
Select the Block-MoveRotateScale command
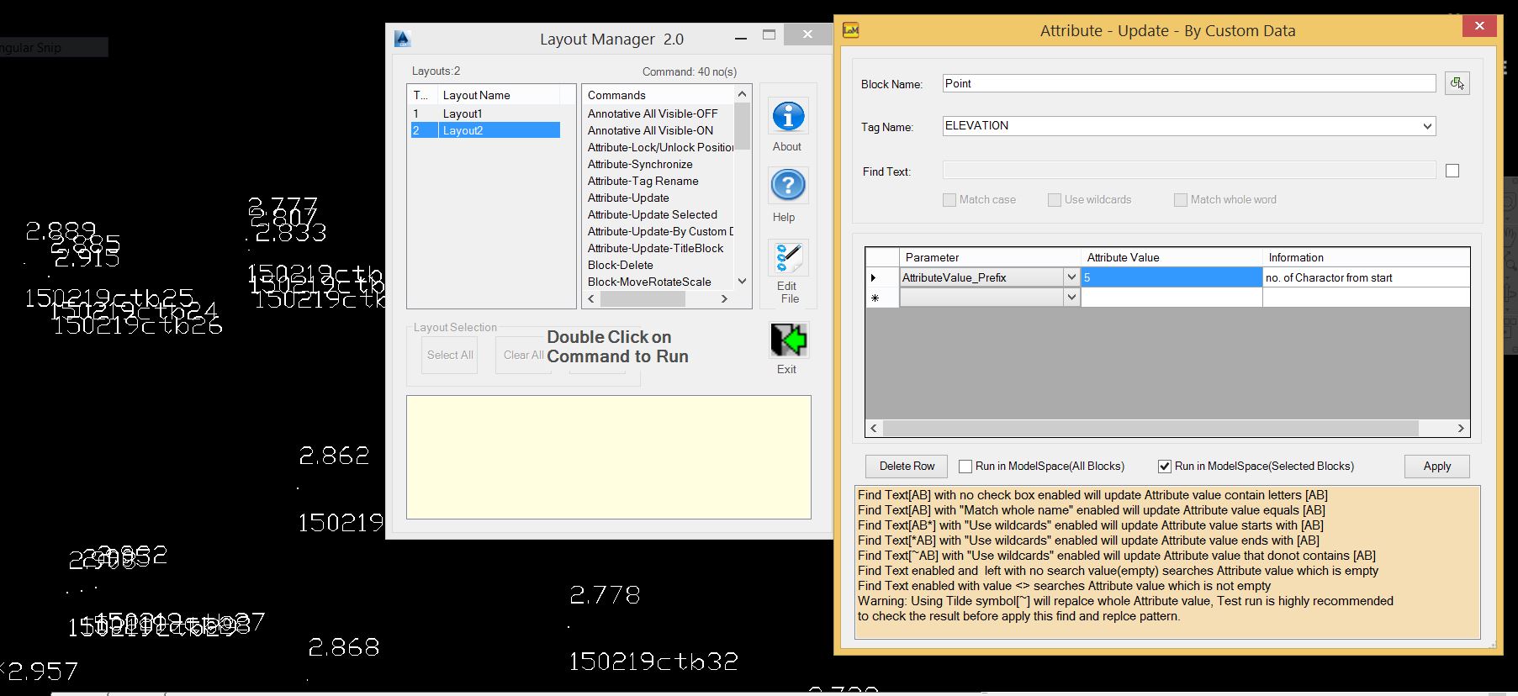[x=649, y=282]
